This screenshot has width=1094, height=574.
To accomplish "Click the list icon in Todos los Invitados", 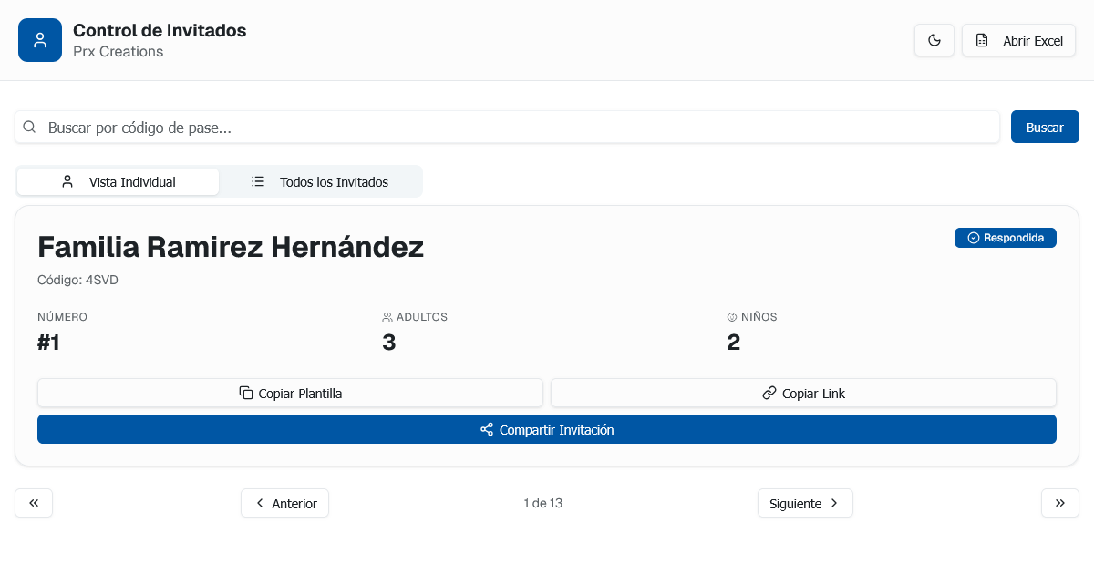I will coord(258,182).
